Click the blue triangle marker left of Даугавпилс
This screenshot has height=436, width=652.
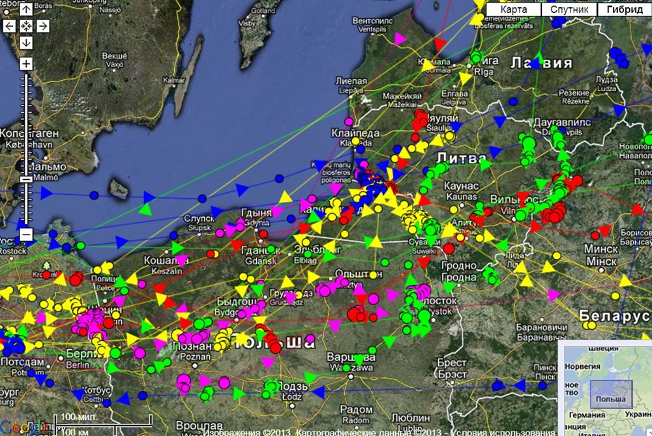tap(499, 121)
